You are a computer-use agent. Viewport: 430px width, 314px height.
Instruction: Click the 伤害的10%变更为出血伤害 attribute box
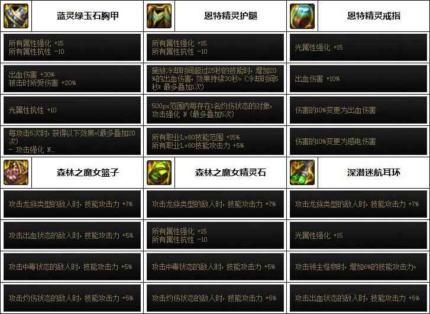(x=358, y=110)
